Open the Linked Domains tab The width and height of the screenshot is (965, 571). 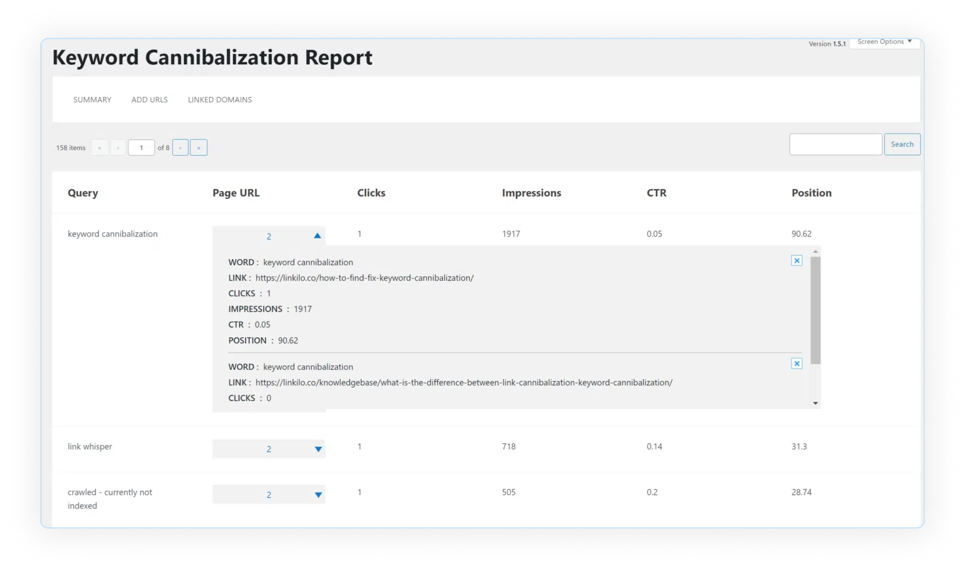click(219, 100)
